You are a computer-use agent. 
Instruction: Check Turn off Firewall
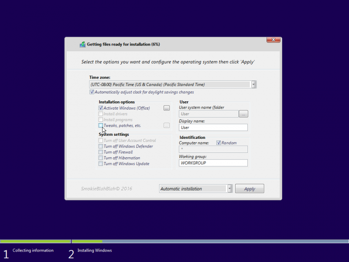click(101, 152)
